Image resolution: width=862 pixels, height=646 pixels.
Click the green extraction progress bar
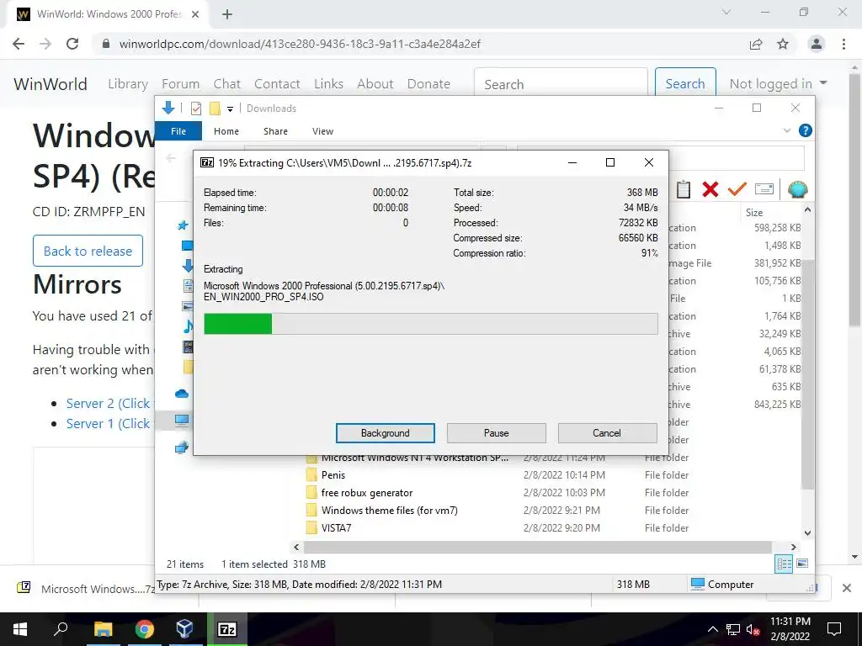click(238, 324)
